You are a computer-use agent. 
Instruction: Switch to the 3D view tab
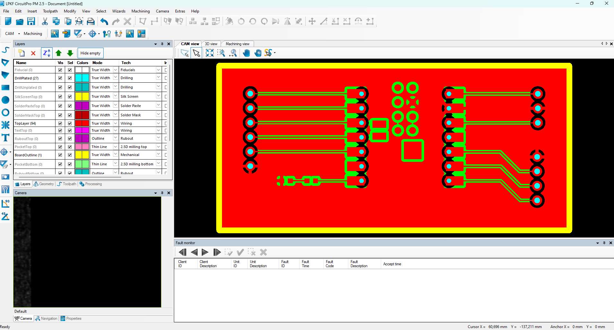point(211,44)
